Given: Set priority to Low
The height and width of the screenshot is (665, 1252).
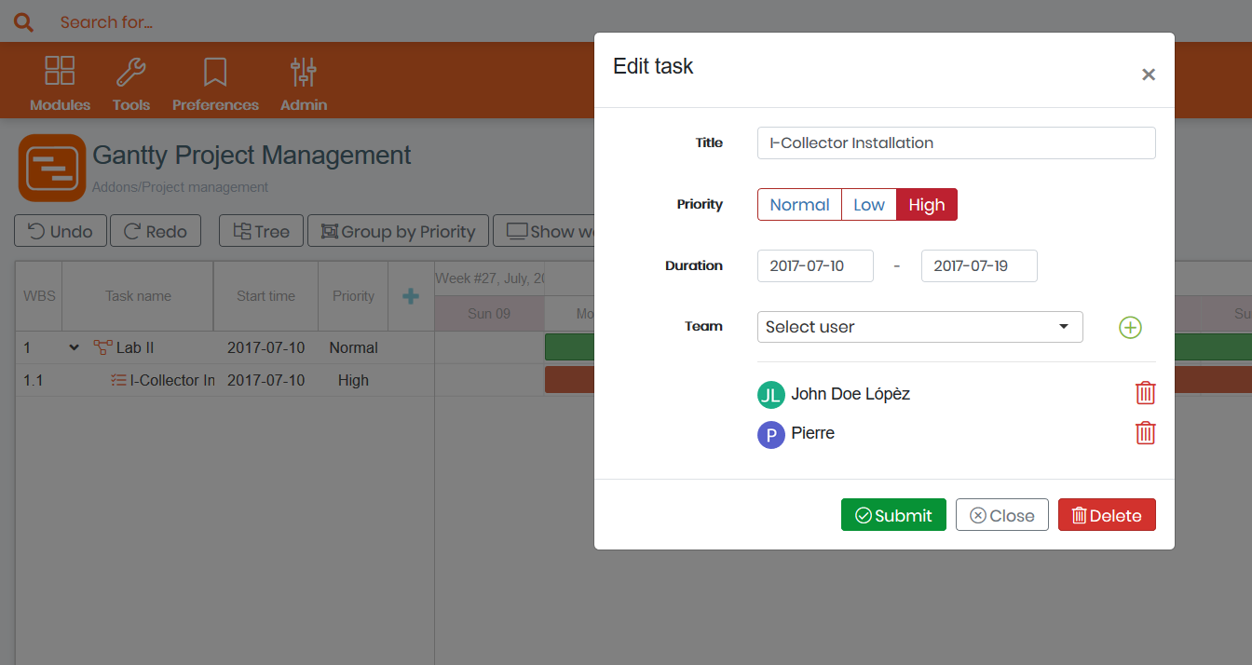Looking at the screenshot, I should 869,205.
